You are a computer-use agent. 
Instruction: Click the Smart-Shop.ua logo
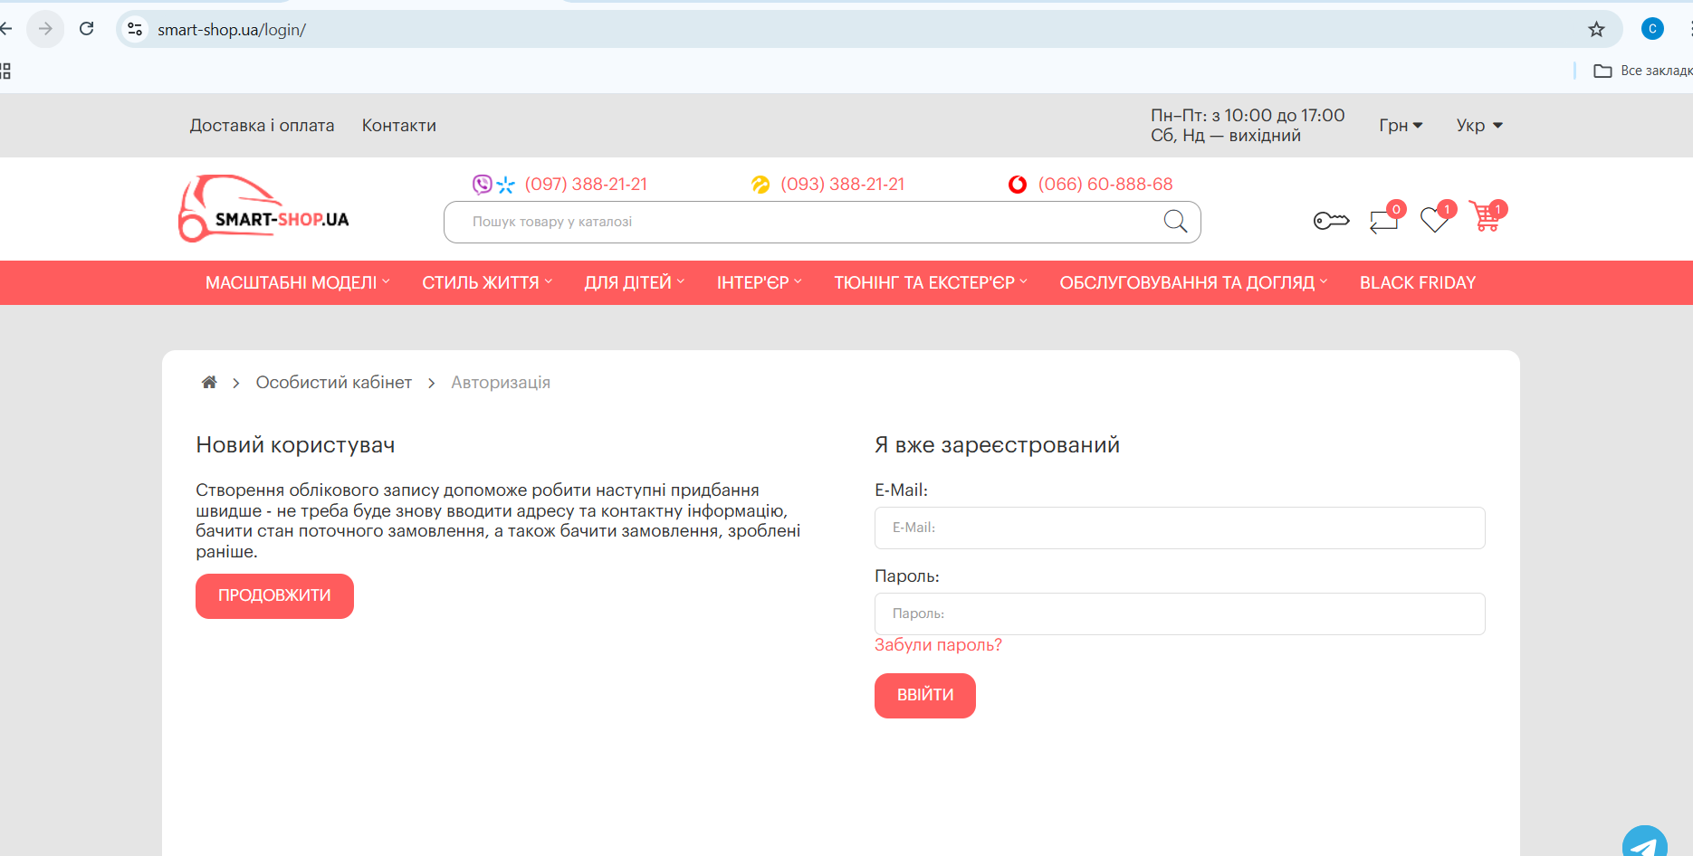coord(263,210)
